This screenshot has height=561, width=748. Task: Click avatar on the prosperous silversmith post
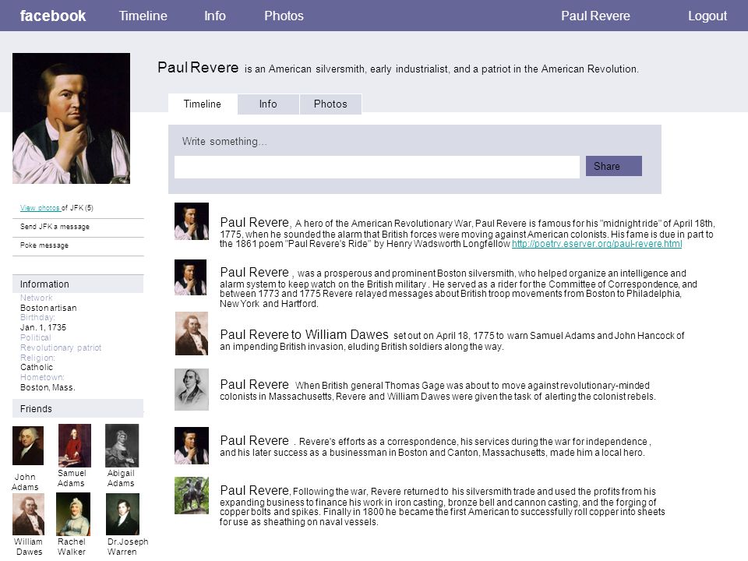tap(190, 277)
